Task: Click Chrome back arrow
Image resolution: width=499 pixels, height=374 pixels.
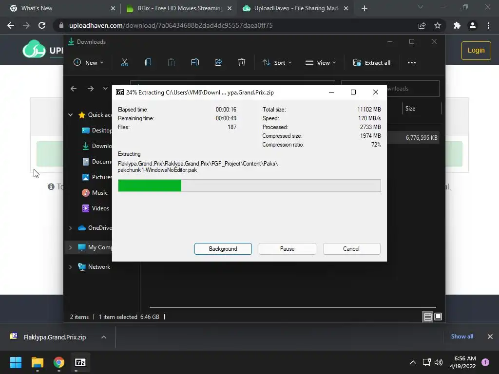Action: click(x=11, y=25)
